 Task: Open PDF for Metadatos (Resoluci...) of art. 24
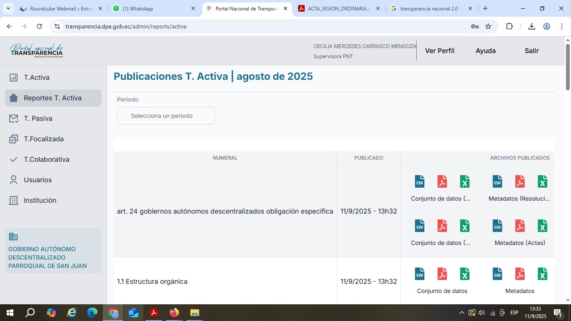point(520,181)
